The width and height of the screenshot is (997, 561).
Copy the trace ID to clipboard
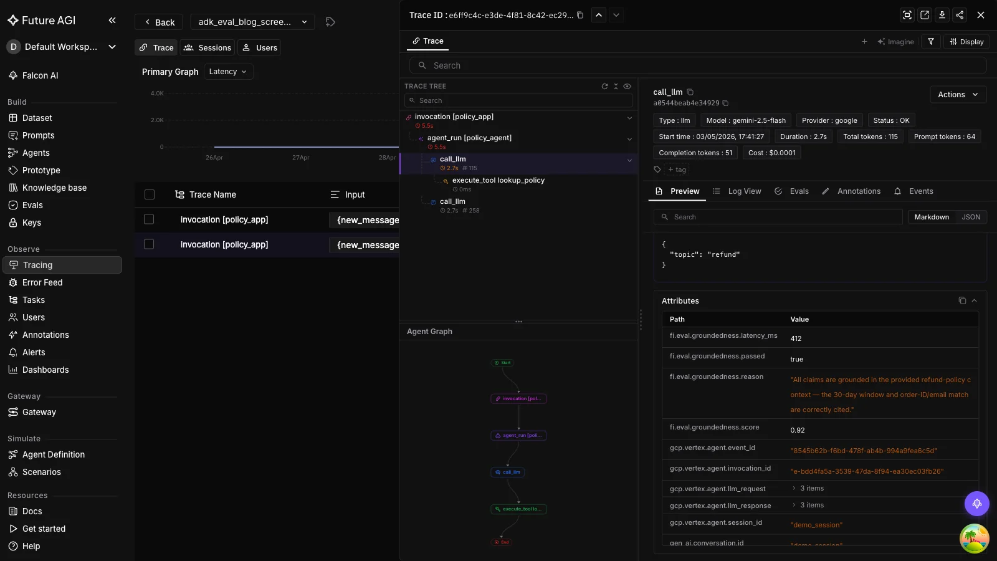coord(580,15)
